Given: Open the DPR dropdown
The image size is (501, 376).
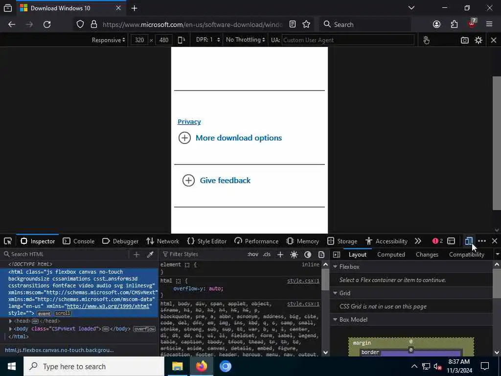Looking at the screenshot, I should (x=208, y=40).
